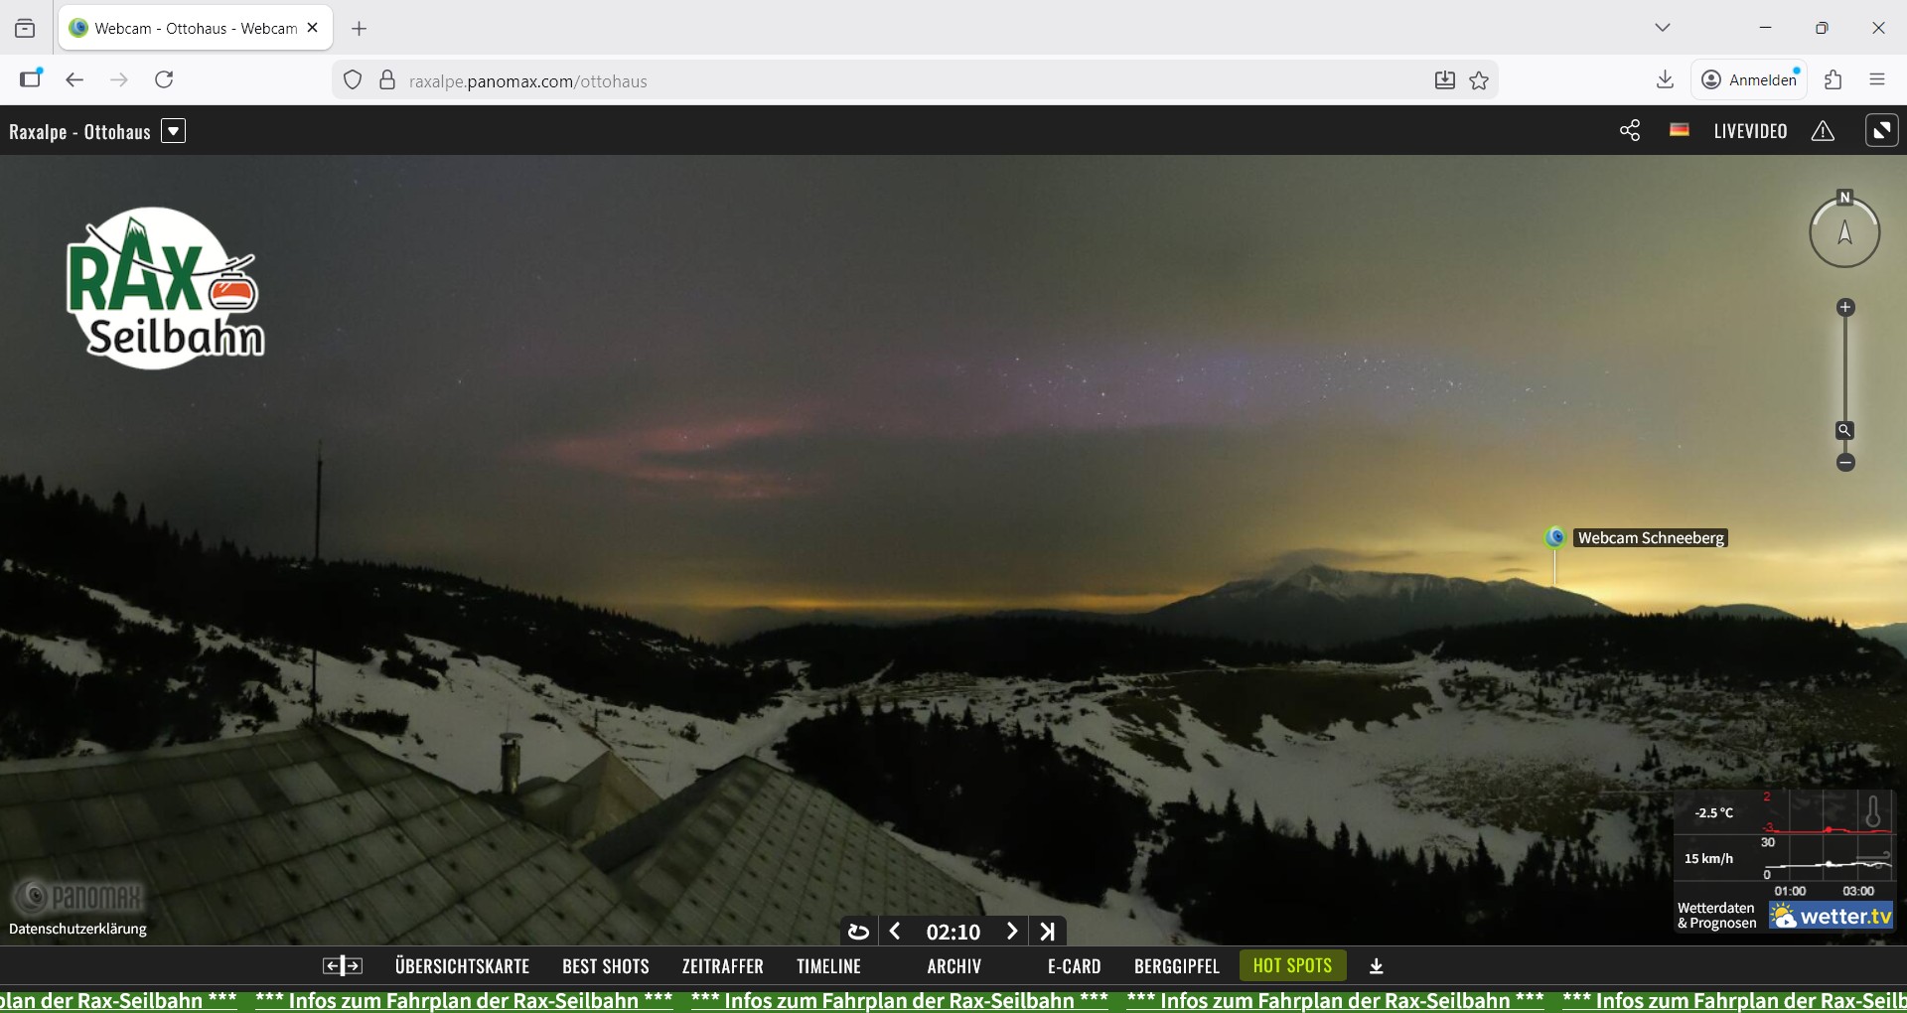Go forward in browser history
1907x1013 pixels.
119,79
